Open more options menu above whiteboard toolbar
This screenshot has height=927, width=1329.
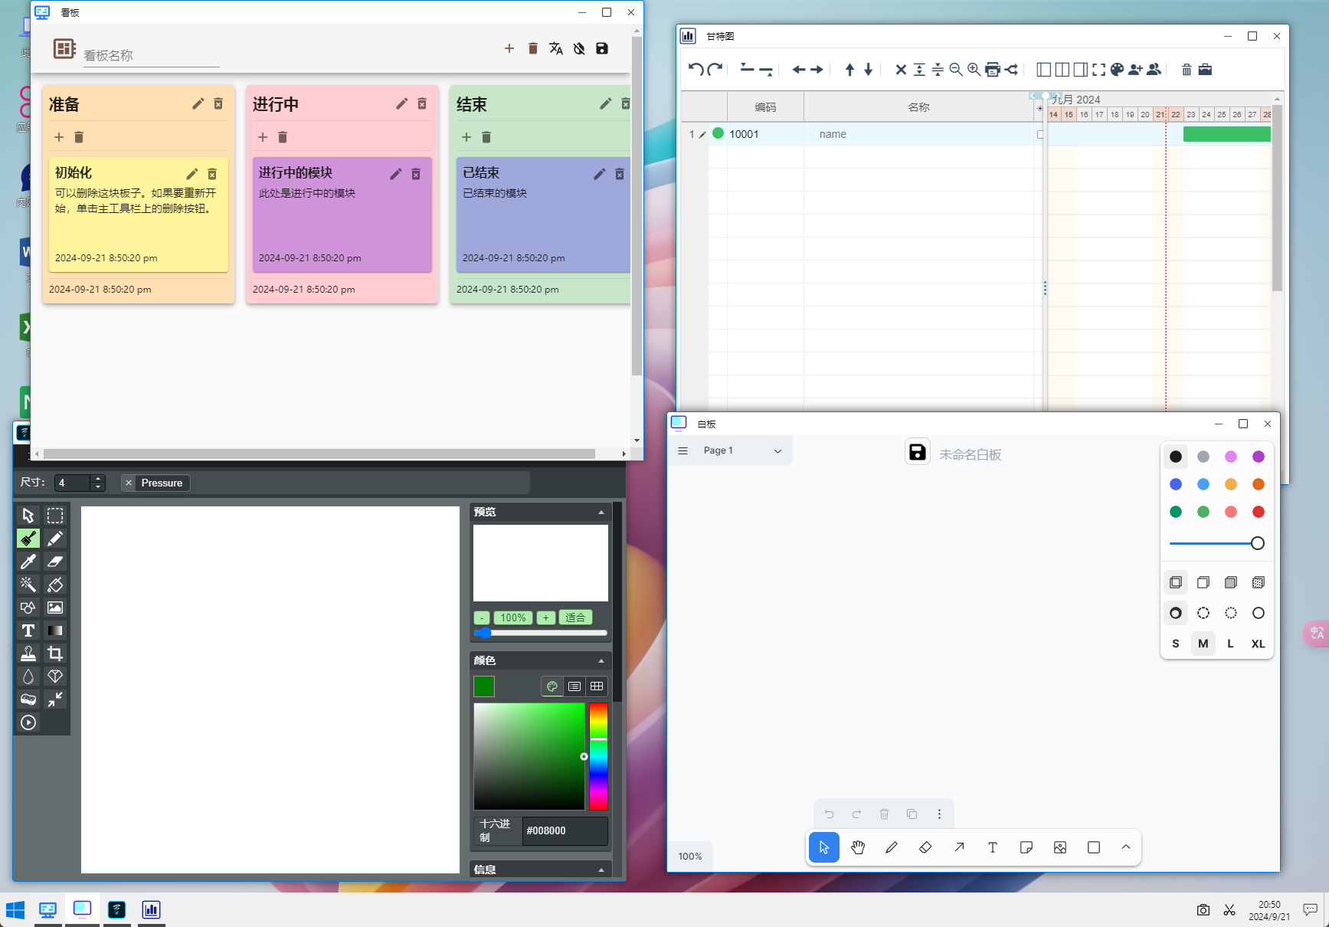point(939,814)
